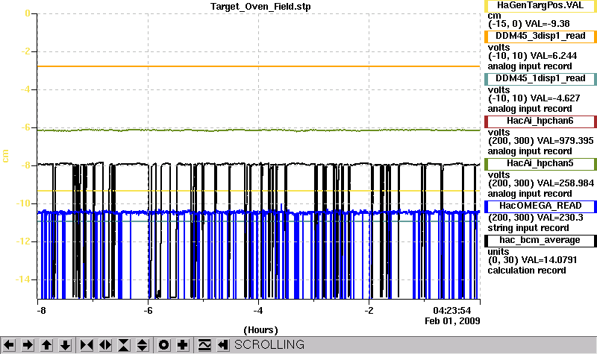Pan the graph right with the right arrow
The width and height of the screenshot is (597, 354).
click(28, 345)
